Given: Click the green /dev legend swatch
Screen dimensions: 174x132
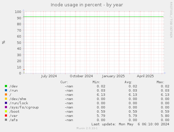Looking at the screenshot, I should click(6, 86).
